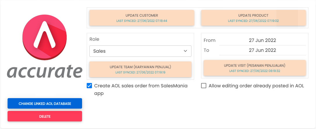This screenshot has width=316, height=129.
Task: Click the Role label above the dropdown
Action: click(x=94, y=39)
